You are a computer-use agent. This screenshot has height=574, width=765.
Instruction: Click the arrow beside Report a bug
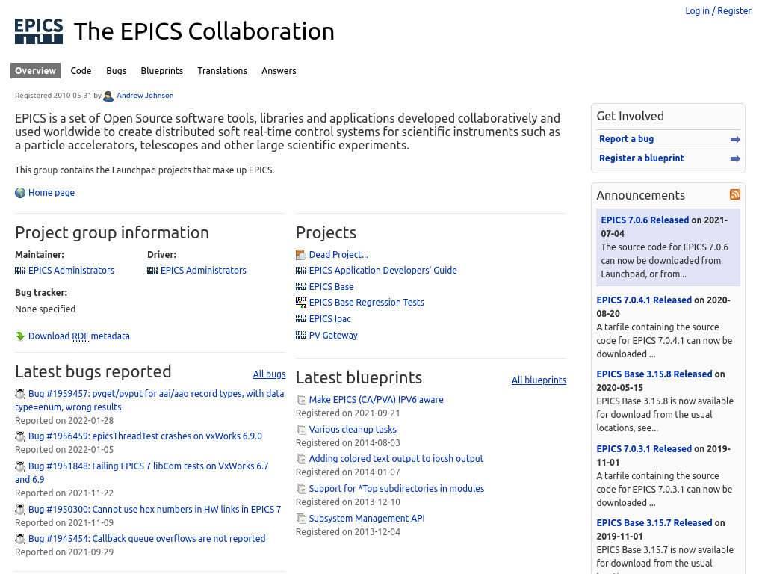[x=735, y=139]
